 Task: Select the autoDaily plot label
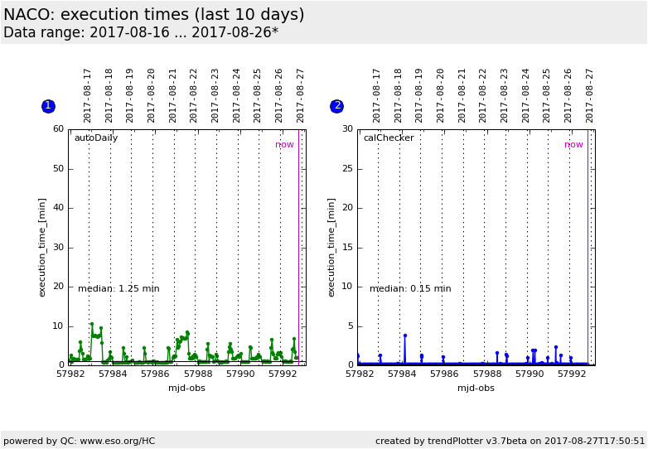tap(96, 138)
